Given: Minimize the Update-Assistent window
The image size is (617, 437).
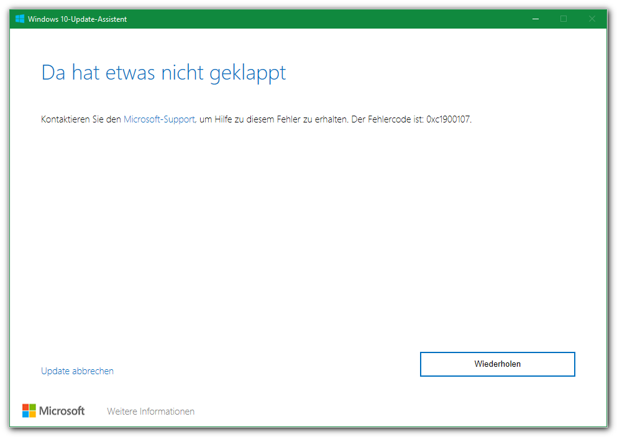Looking at the screenshot, I should pos(536,19).
